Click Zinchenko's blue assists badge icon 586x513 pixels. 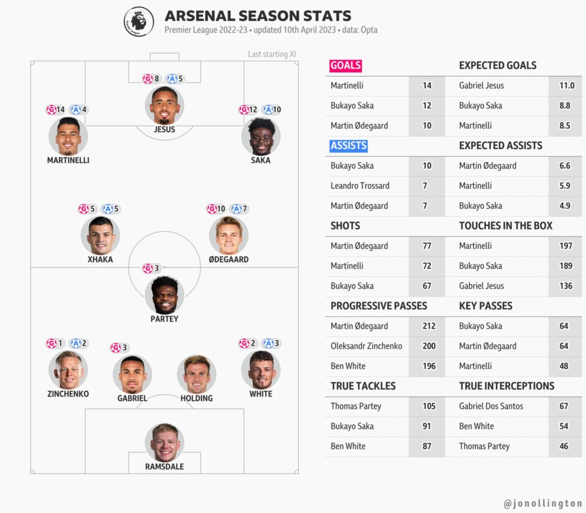pyautogui.click(x=76, y=343)
